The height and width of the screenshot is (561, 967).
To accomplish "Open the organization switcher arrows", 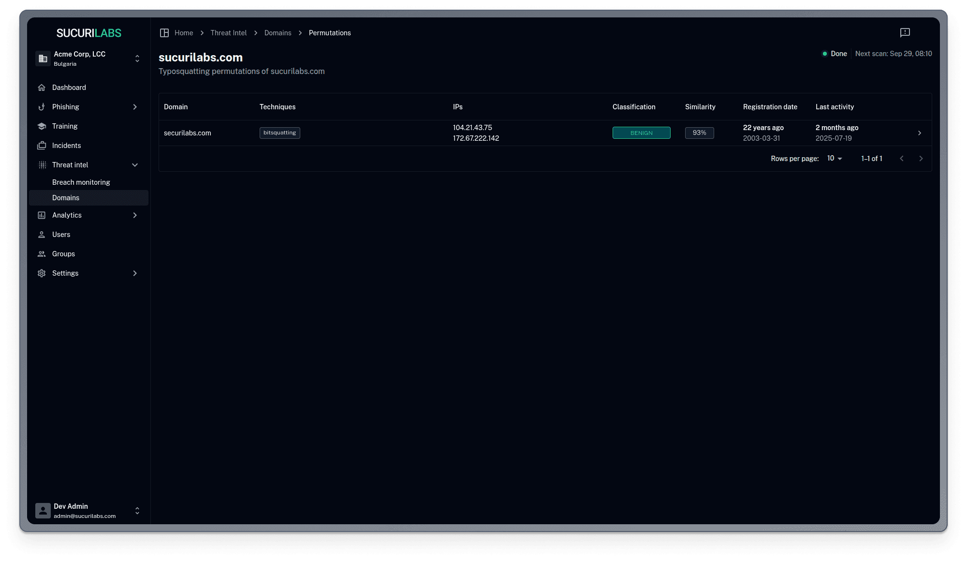I will pyautogui.click(x=137, y=59).
